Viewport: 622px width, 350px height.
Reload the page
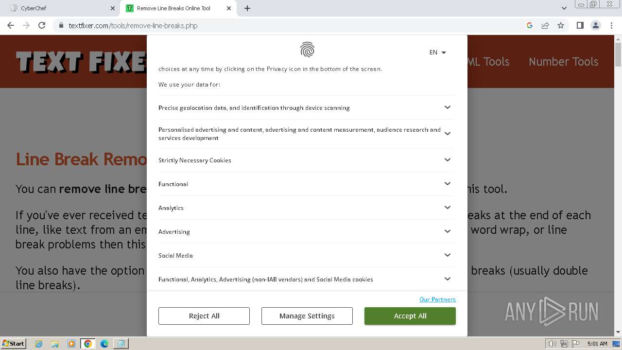click(42, 25)
